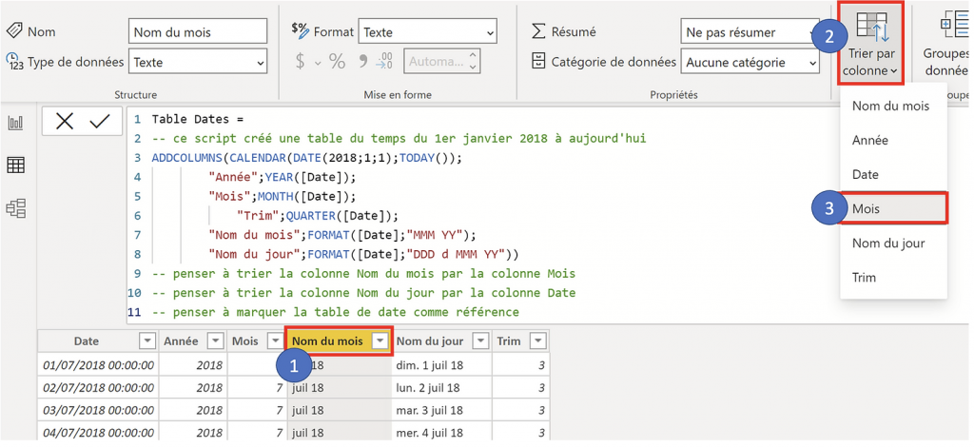Click the decimal places icon
The width and height of the screenshot is (974, 448).
click(x=386, y=61)
